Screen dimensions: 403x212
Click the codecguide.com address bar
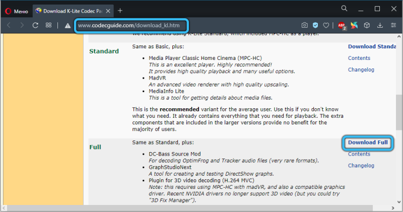click(x=131, y=26)
